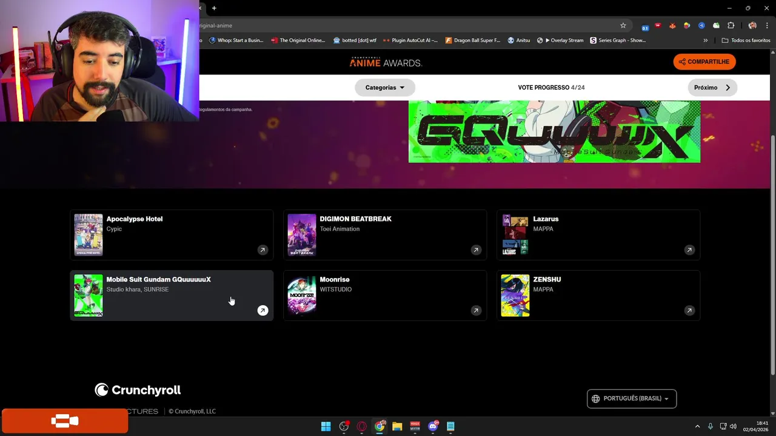Open the Dragon Ball Super bookmark
Viewport: 776px width, 436px height.
[473, 41]
